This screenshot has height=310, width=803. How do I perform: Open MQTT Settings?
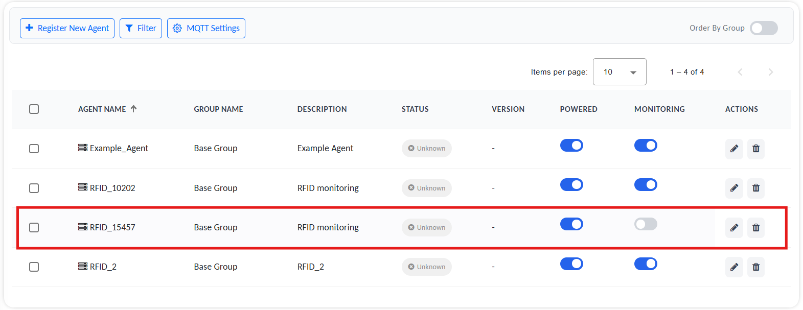pos(206,28)
